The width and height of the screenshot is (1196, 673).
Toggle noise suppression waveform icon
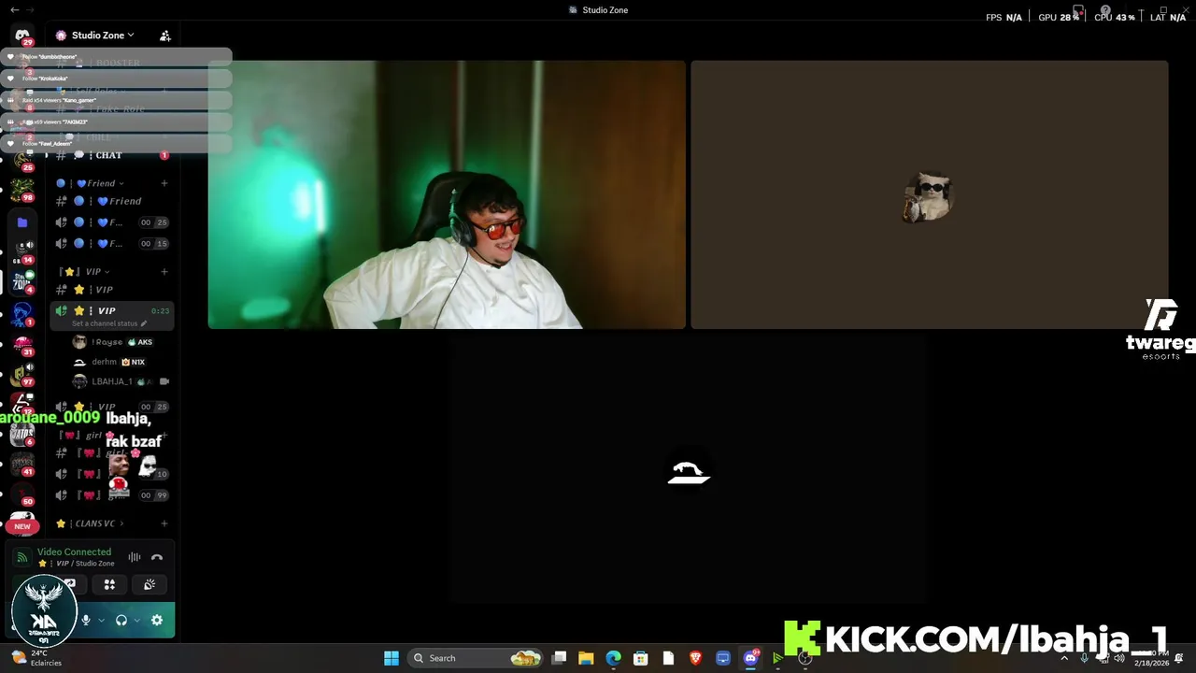(135, 557)
